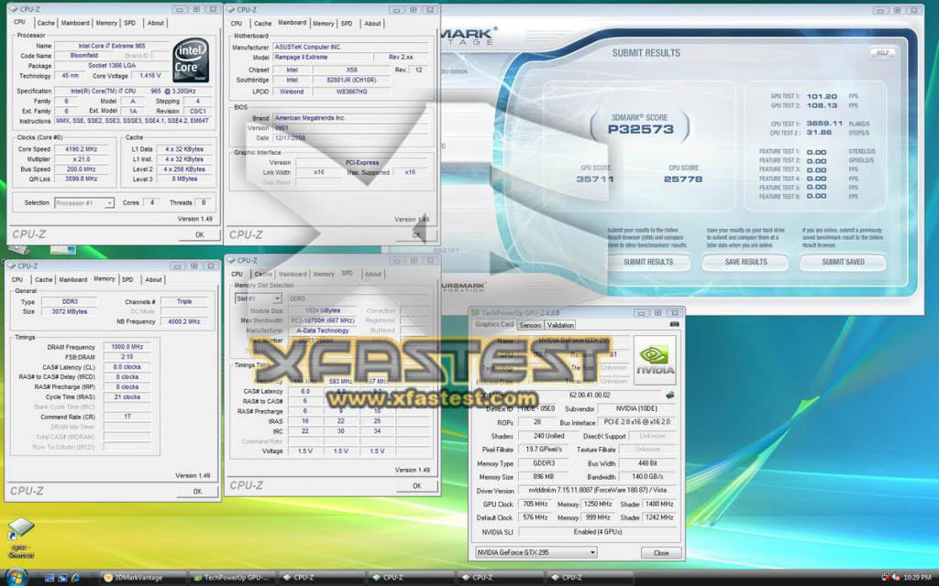Click the GPU-Z screenshot camera icon
This screenshot has width=939, height=586.
[x=674, y=324]
